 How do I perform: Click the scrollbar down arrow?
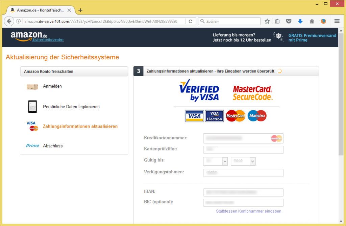point(341,221)
